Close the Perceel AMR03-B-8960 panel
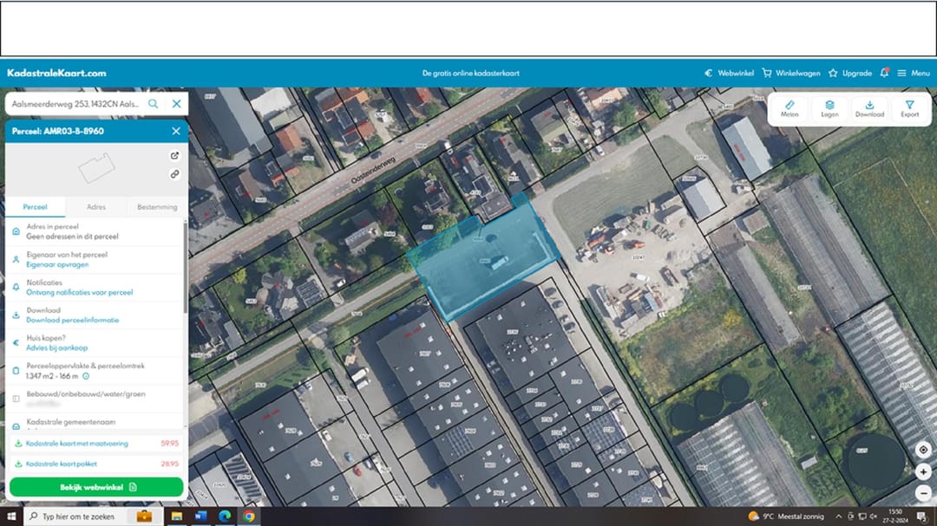The image size is (937, 526). coord(175,131)
